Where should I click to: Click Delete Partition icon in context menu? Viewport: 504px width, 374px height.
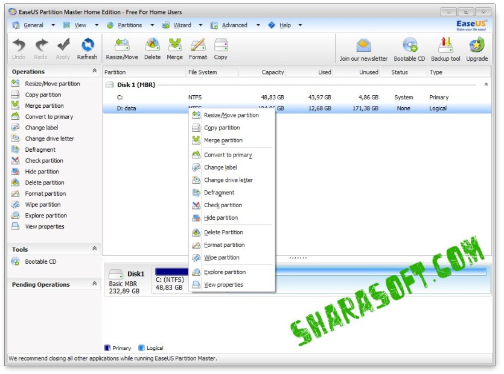(x=196, y=232)
